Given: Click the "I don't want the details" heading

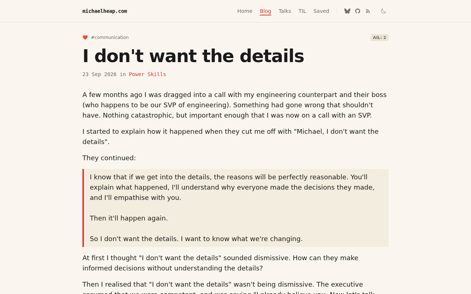Looking at the screenshot, I should [x=193, y=56].
